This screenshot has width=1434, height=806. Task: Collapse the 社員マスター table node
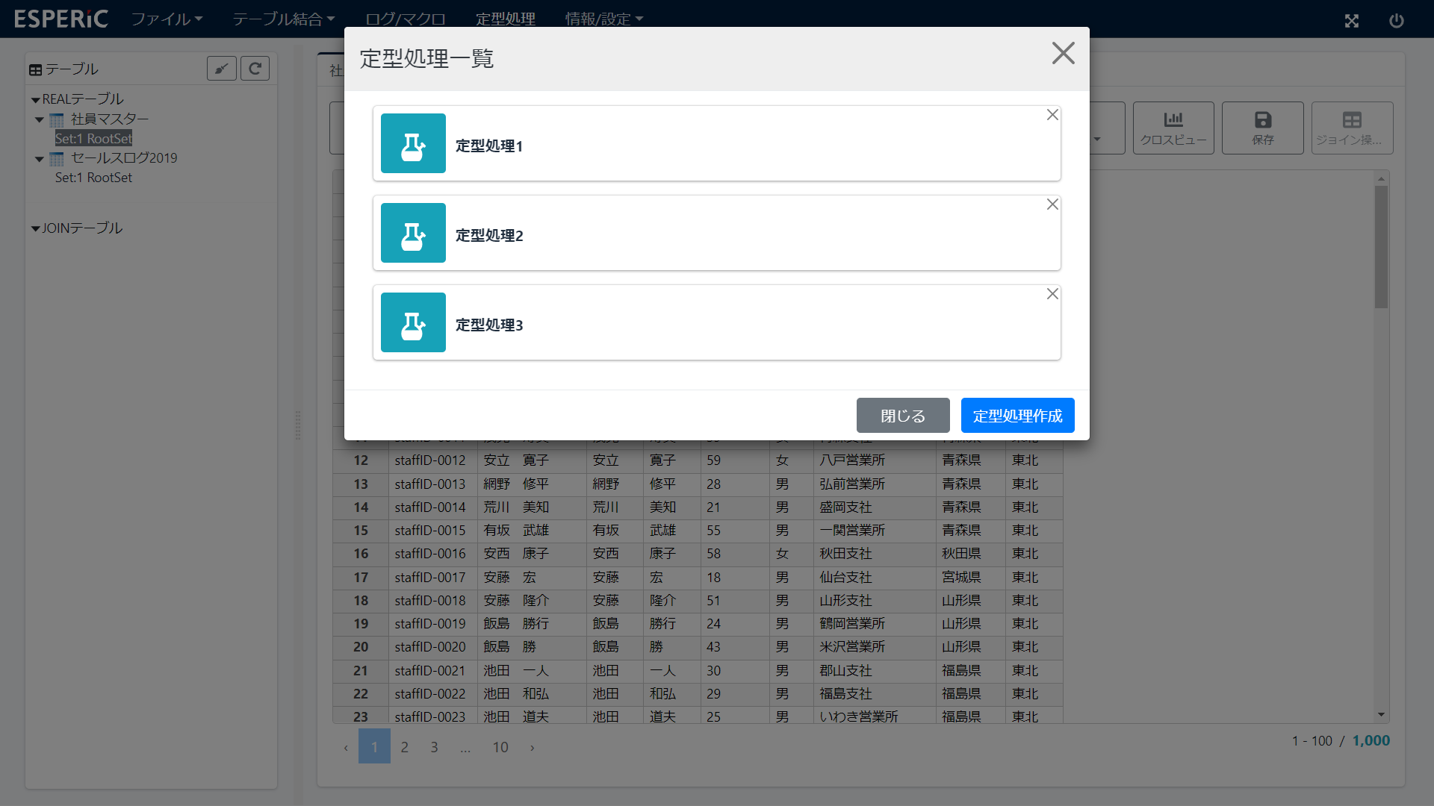coord(40,119)
